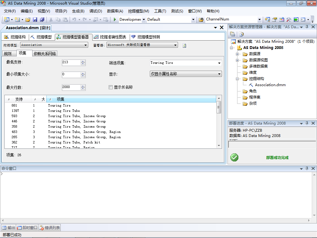Switch to the 挖掘结构 tab
The width and height of the screenshot is (317, 238).
click(x=15, y=37)
